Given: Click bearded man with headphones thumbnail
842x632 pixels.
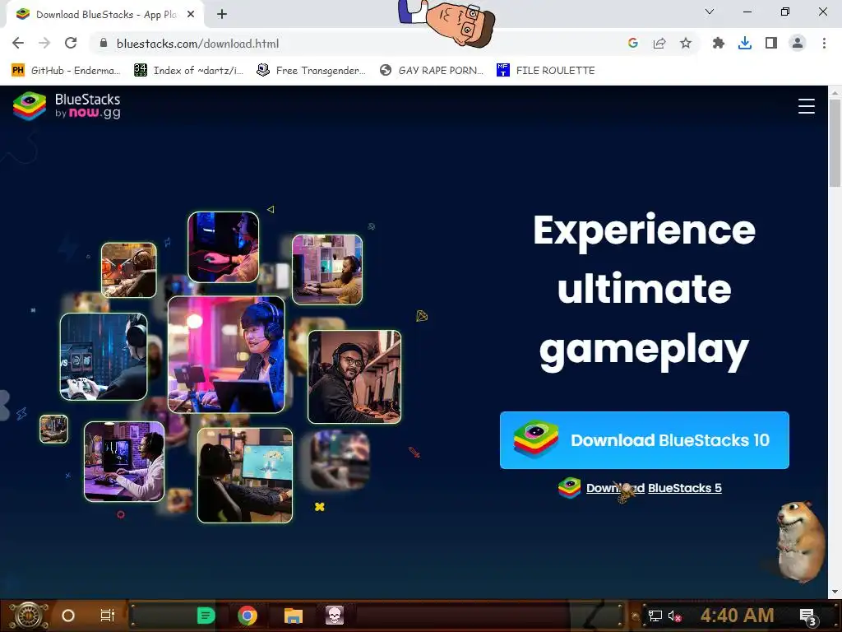Looking at the screenshot, I should tap(354, 377).
